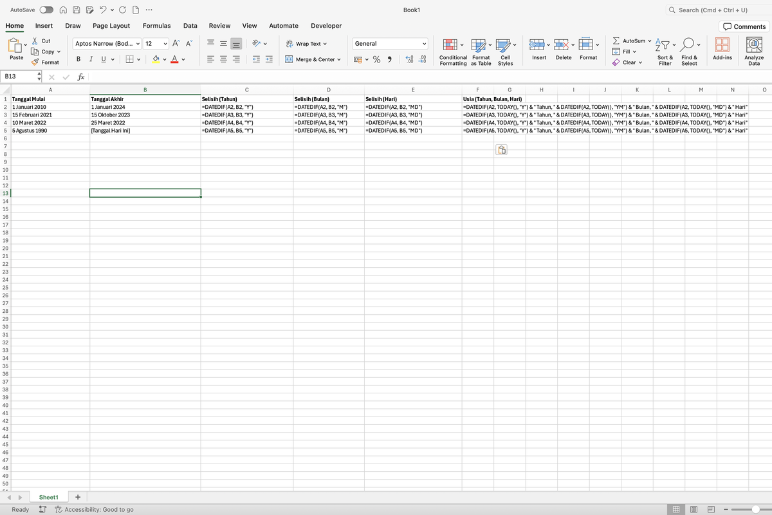This screenshot has width=772, height=515.
Task: Open the Comments panel
Action: click(x=744, y=26)
